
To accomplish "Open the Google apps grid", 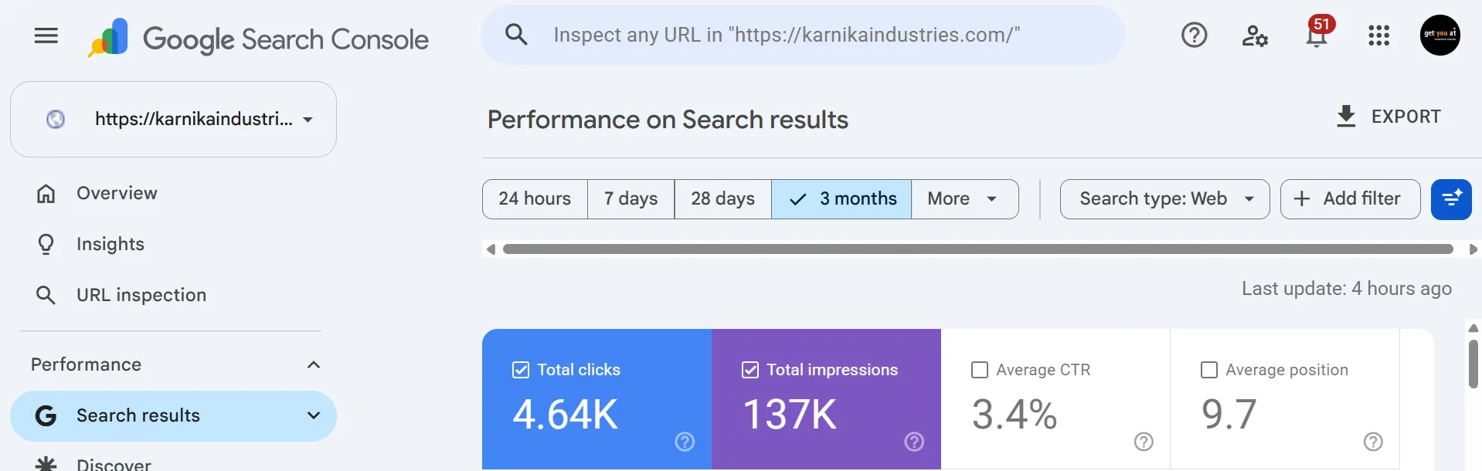I will [1378, 36].
